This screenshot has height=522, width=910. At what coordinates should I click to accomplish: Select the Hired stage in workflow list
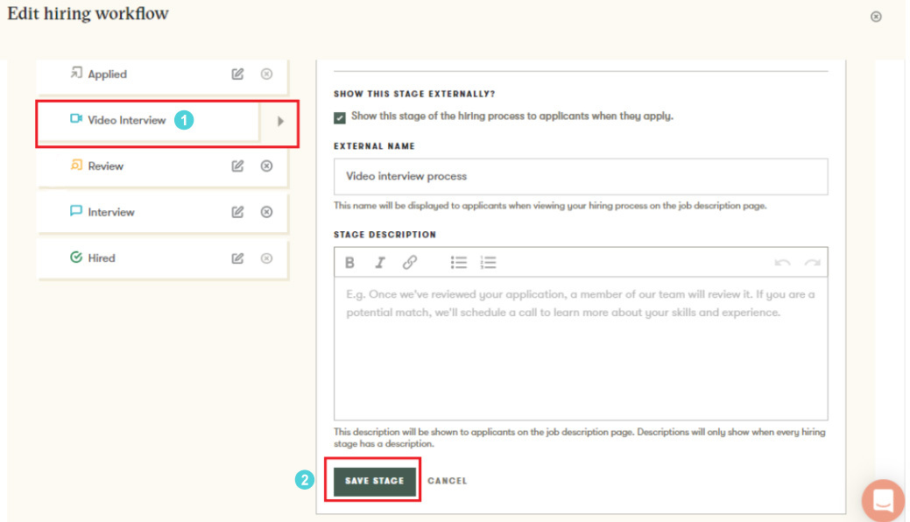102,258
